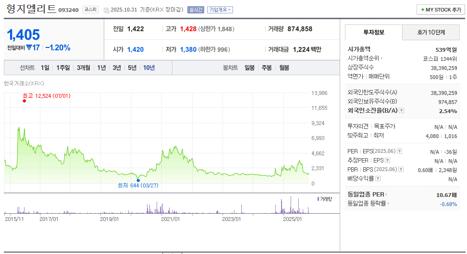This screenshot has height=254, width=467.
Task: Select 1년 line chart period
Action: click(x=101, y=68)
